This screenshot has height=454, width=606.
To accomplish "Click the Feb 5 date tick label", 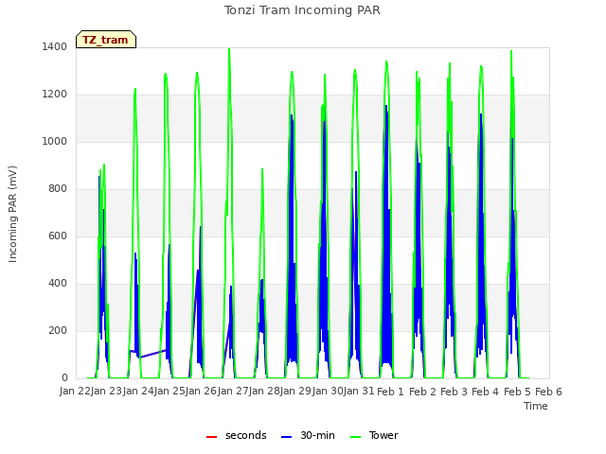I will pos(517,392).
